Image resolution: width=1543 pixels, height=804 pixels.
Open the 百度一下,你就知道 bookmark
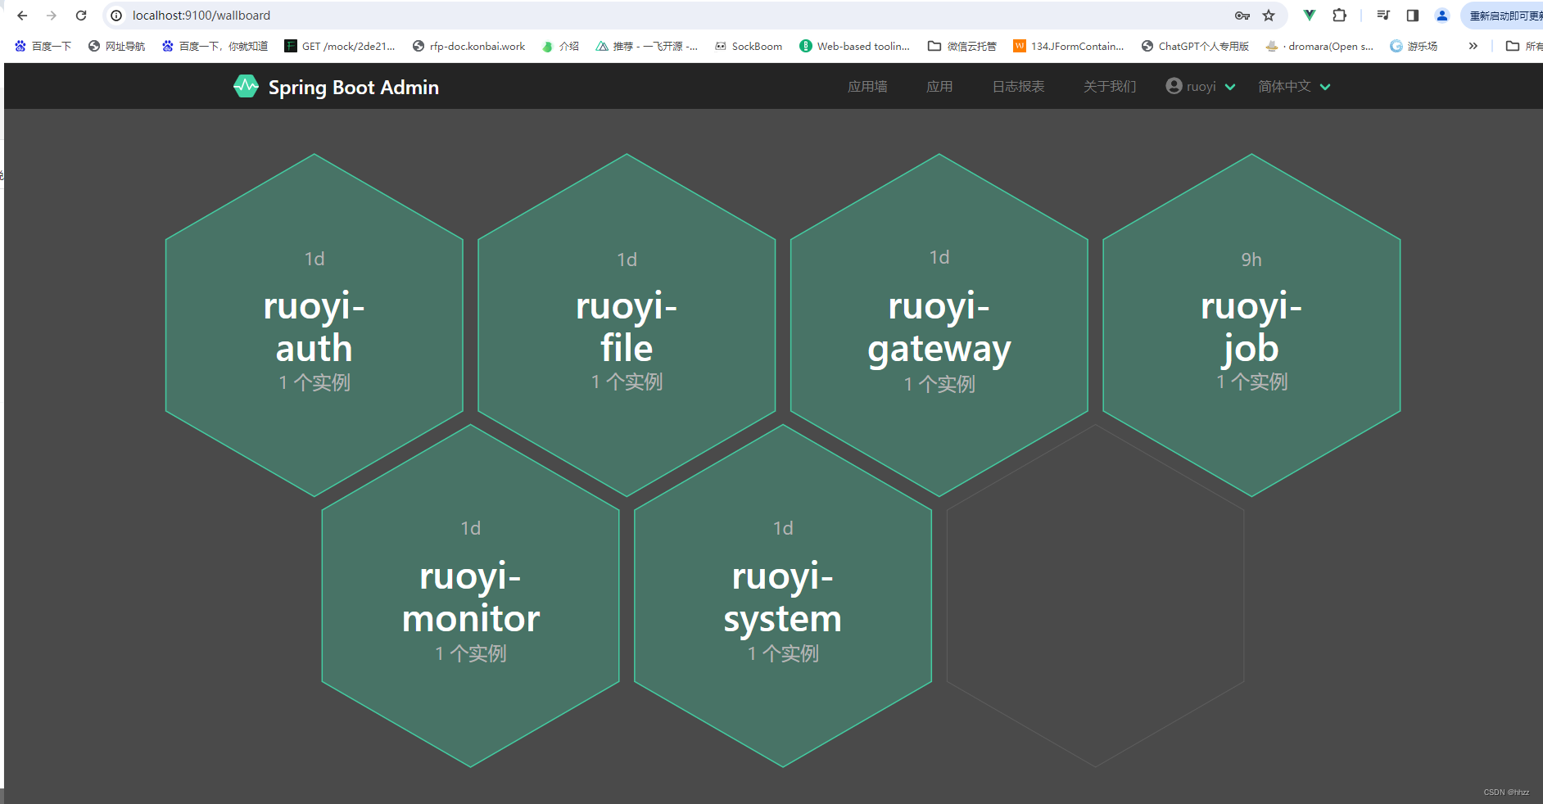coord(215,46)
